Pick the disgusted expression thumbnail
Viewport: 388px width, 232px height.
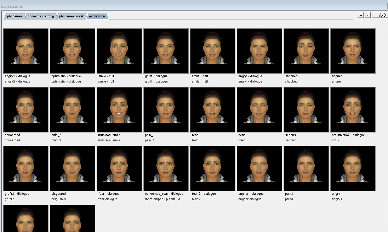tap(73, 169)
